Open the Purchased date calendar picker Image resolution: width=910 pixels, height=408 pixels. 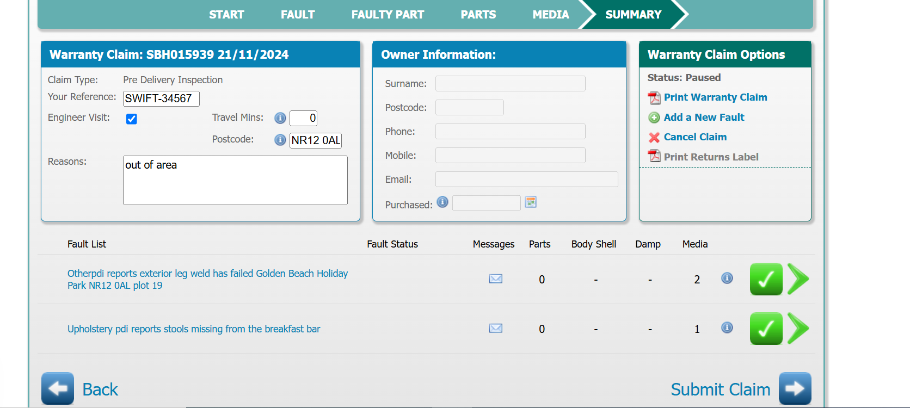(x=531, y=202)
